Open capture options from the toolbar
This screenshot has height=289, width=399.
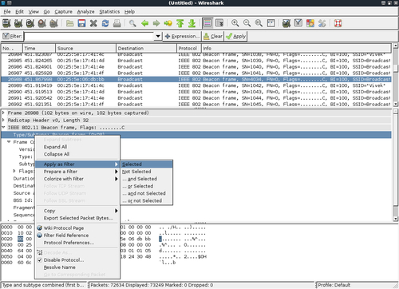point(18,23)
